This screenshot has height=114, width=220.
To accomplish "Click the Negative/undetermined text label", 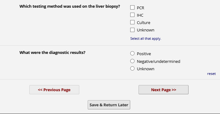I will coord(159,62).
